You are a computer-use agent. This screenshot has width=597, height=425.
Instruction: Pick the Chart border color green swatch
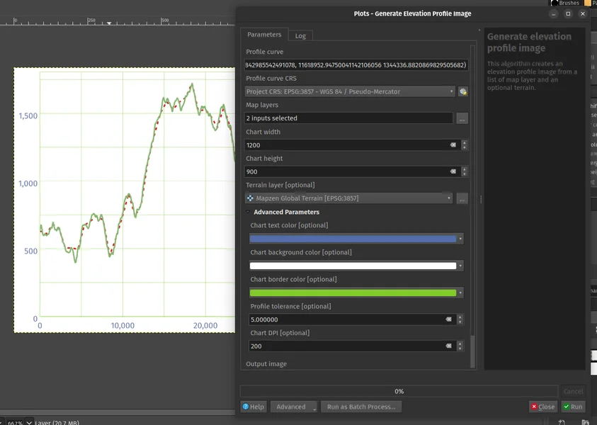pyautogui.click(x=353, y=293)
